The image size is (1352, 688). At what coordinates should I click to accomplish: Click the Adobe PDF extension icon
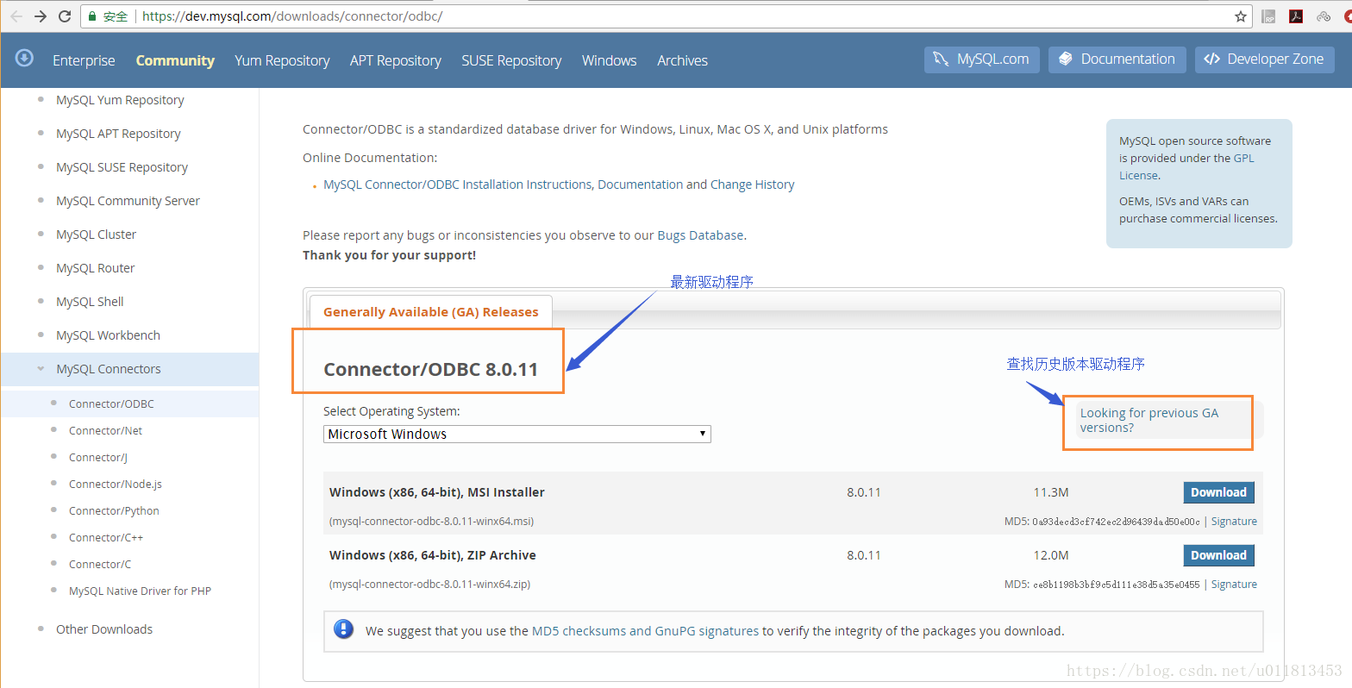[x=1296, y=16]
